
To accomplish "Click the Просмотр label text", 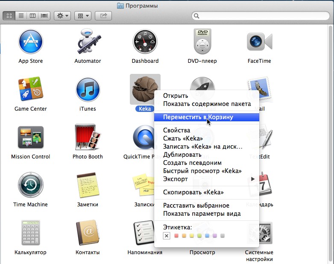I will click(202, 252).
